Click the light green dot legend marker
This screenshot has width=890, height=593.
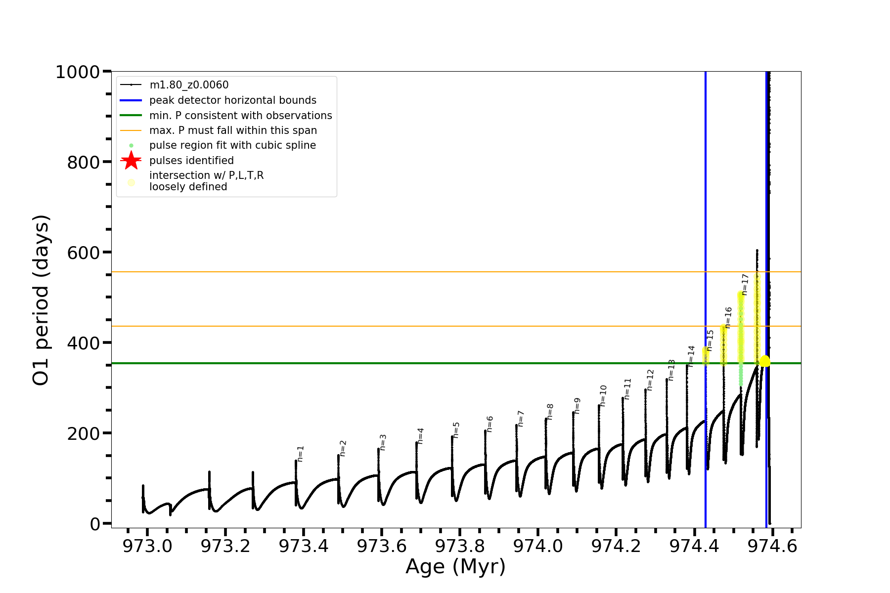[131, 146]
